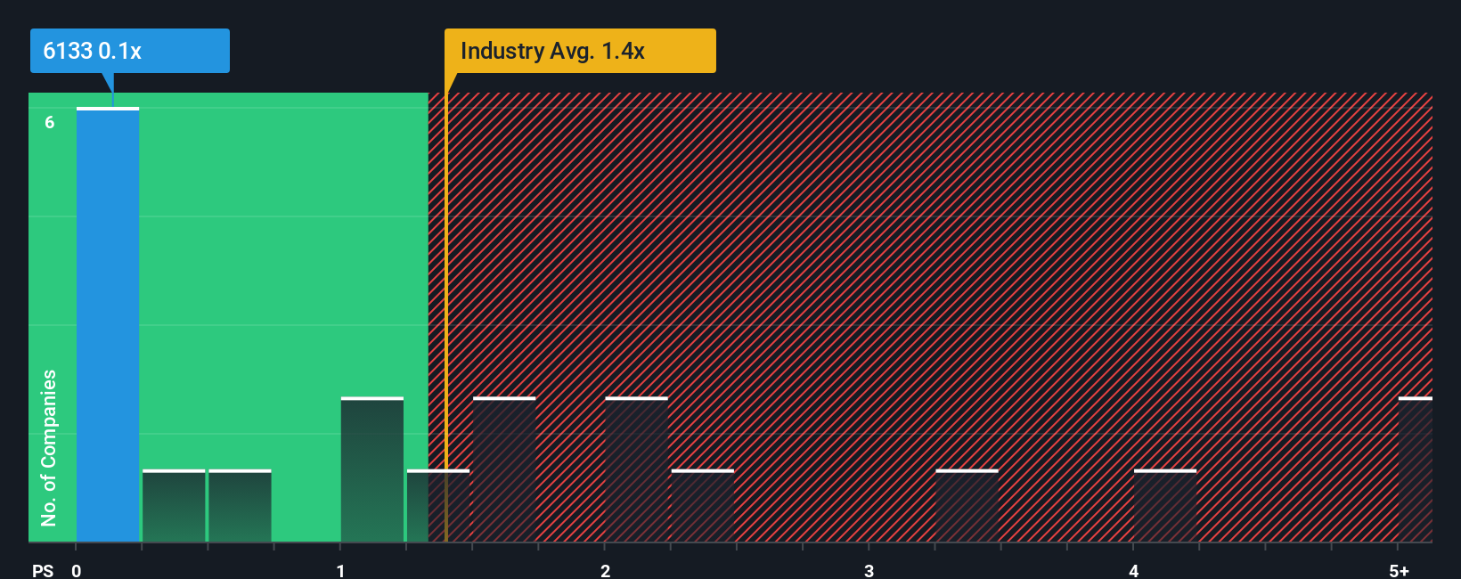Click the '1' x-axis tick label
The image size is (1461, 579).
tap(340, 571)
